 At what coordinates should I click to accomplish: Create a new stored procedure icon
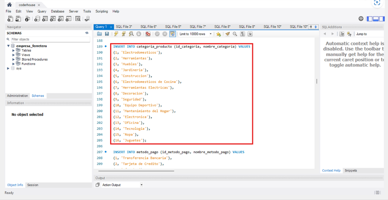coord(61,19)
